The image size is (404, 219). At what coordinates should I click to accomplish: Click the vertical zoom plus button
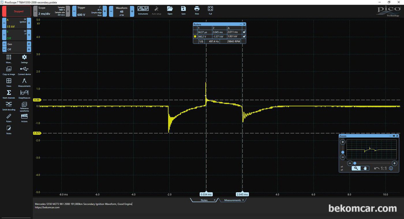pyautogui.click(x=343, y=142)
